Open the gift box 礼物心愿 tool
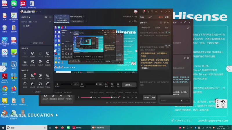The height and width of the screenshot is (130, 232). click(48, 54)
